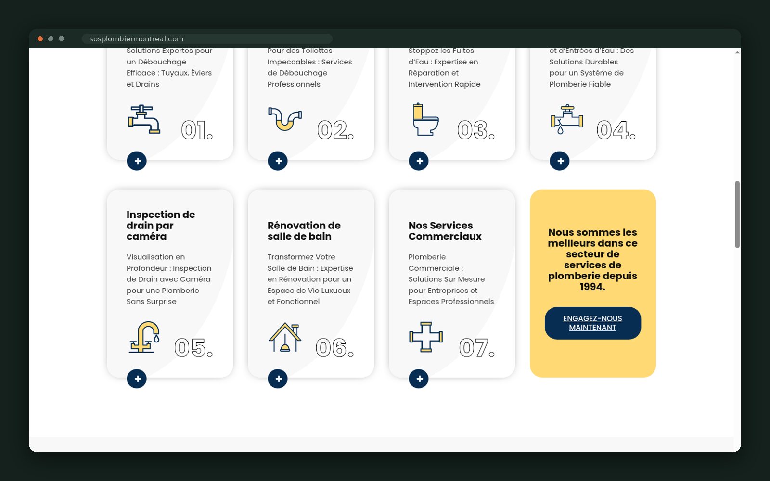770x481 pixels.
Task: Click the outlined number 03.
Action: tap(476, 130)
